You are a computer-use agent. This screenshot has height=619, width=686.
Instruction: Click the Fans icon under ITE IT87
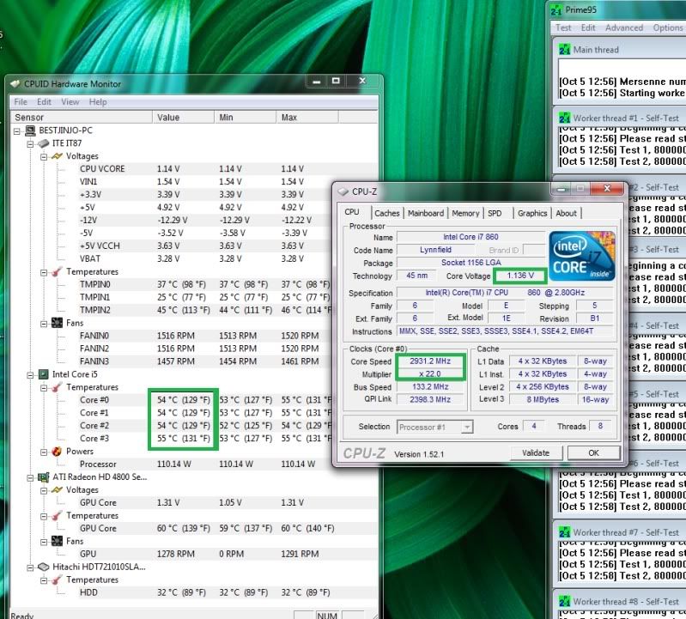pos(57,324)
